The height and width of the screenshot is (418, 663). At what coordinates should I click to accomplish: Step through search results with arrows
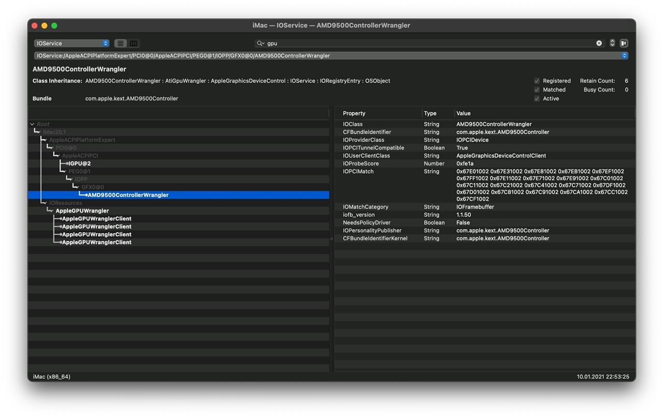[612, 43]
